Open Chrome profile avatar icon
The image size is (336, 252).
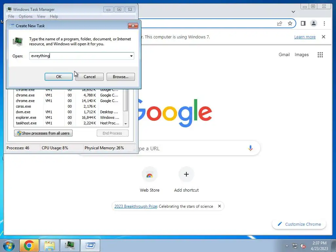click(313, 23)
